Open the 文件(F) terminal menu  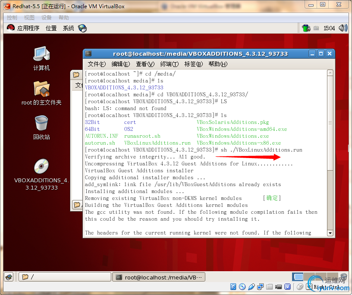pyautogui.click(x=97, y=64)
